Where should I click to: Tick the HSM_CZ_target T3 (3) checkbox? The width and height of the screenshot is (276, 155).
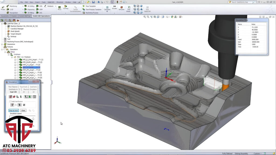point(18,65)
